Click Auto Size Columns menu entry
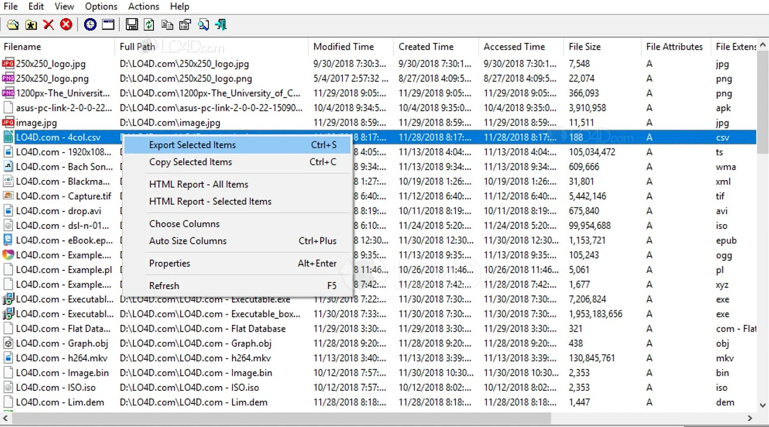Screen dimensions: 769x427 point(238,240)
